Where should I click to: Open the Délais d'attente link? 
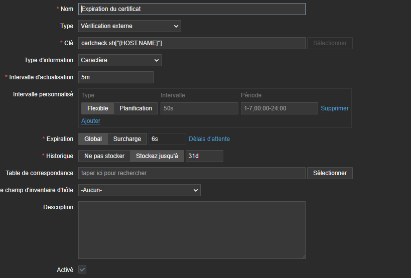click(x=209, y=139)
